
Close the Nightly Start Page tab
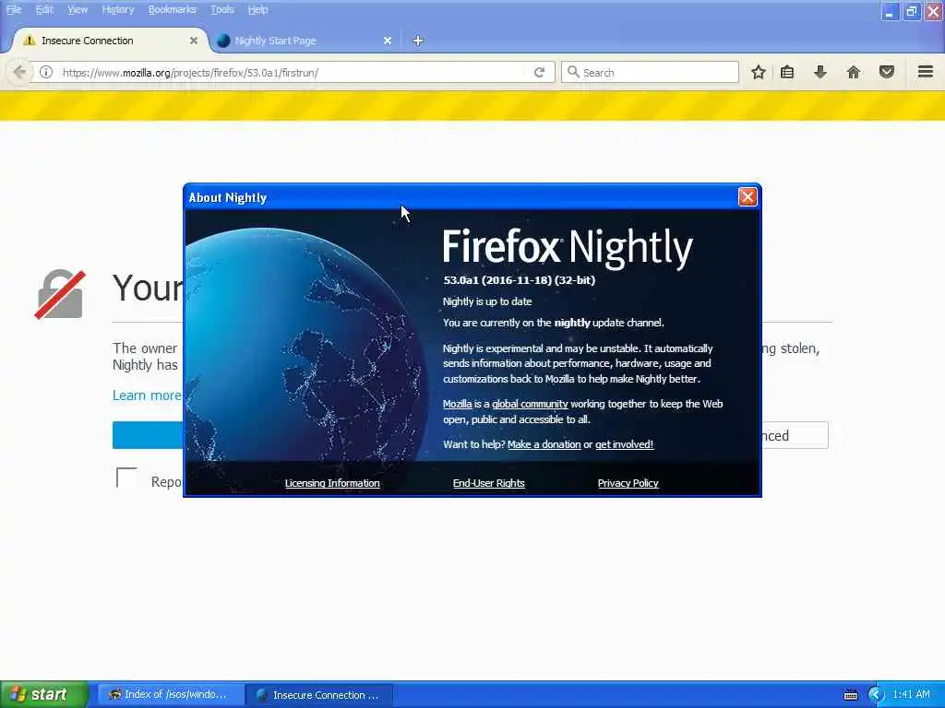(x=388, y=41)
